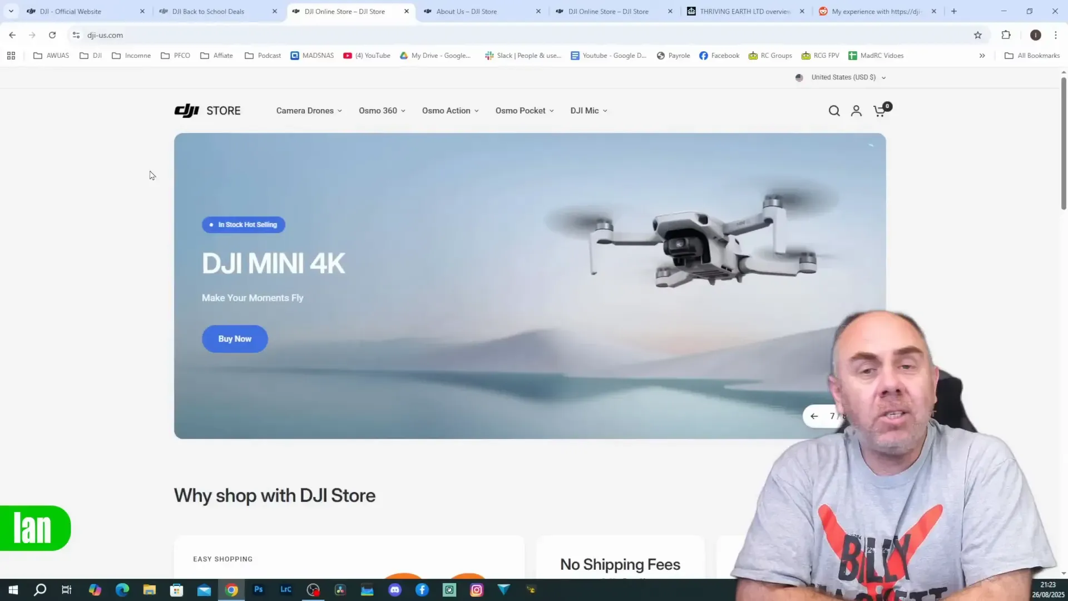Click the In Stock Hot Selling badge
This screenshot has width=1068, height=601.
pos(244,225)
